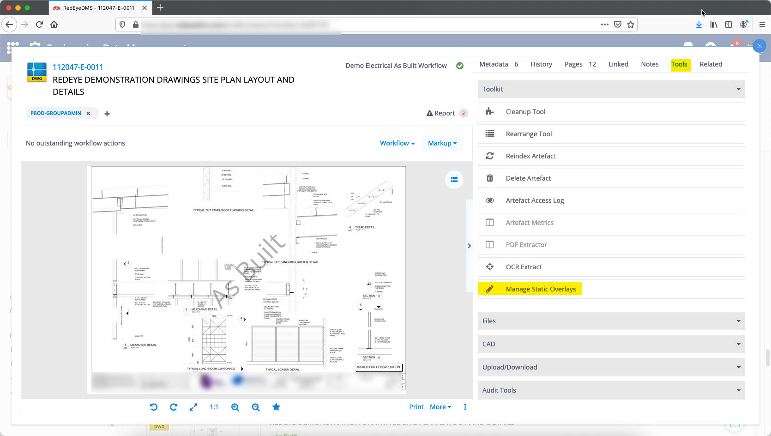Expand the Upload/Download section
Viewport: 771px width, 436px height.
(x=611, y=367)
